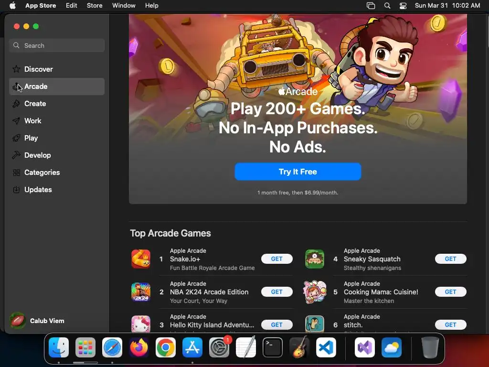Viewport: 489px width, 367px height.
Task: Click Stage Manager icon in menu bar
Action: [371, 6]
